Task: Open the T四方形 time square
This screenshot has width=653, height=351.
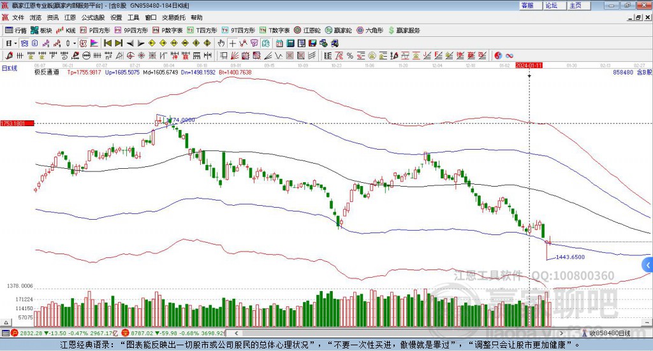Action: tap(202, 31)
